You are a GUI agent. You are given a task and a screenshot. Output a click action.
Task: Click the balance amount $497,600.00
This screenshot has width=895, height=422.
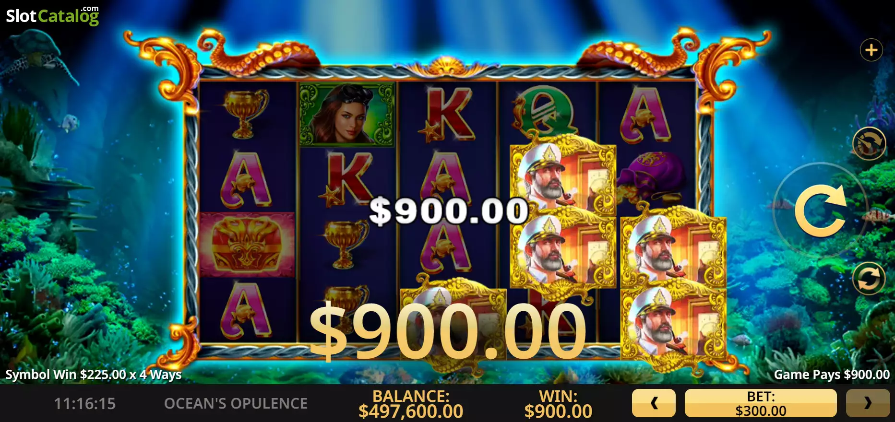[411, 411]
